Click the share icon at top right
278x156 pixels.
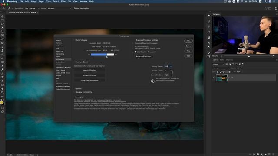pos(276,8)
